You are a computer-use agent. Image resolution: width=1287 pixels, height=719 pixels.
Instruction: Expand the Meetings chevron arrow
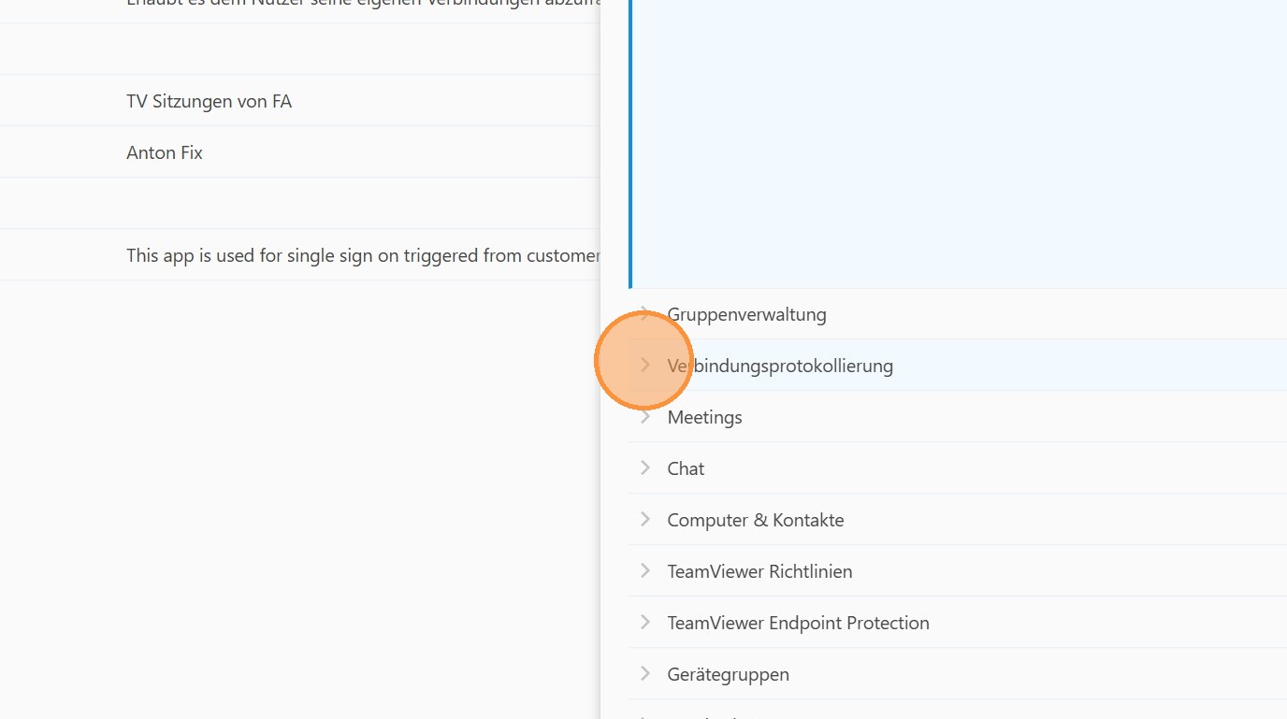pyautogui.click(x=644, y=417)
